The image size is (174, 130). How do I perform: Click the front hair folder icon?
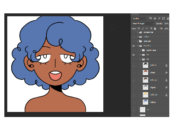coord(140,46)
